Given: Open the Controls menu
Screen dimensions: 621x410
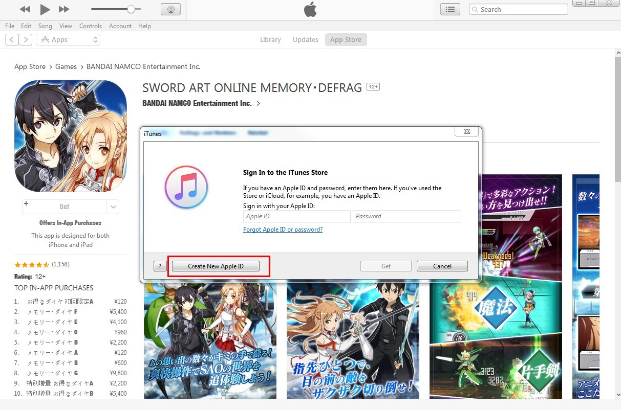Looking at the screenshot, I should coord(91,26).
